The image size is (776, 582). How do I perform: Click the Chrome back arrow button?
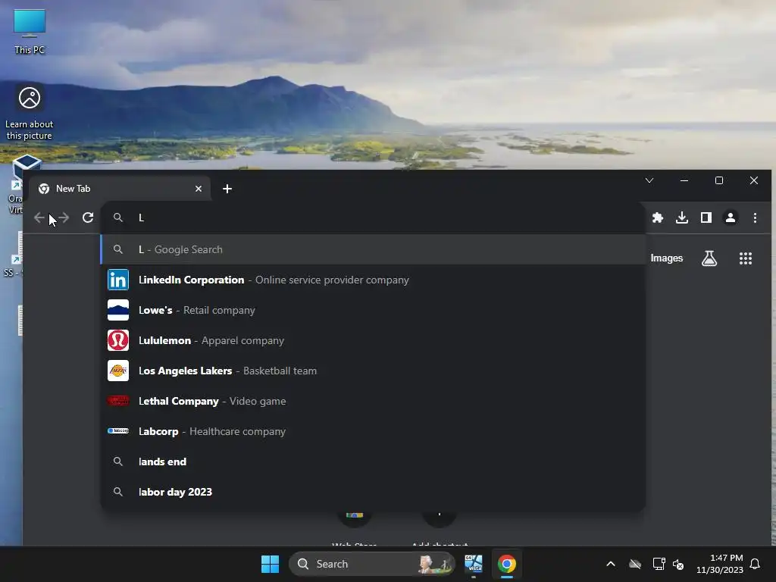[x=39, y=217]
